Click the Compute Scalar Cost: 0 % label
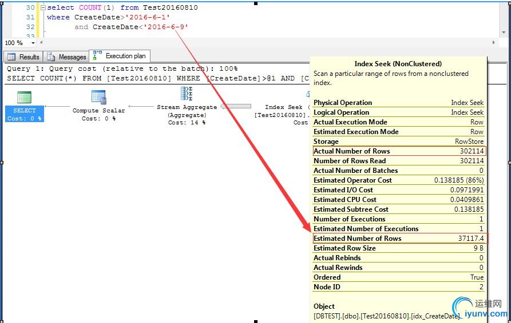This screenshot has height=323, width=511. tap(99, 119)
